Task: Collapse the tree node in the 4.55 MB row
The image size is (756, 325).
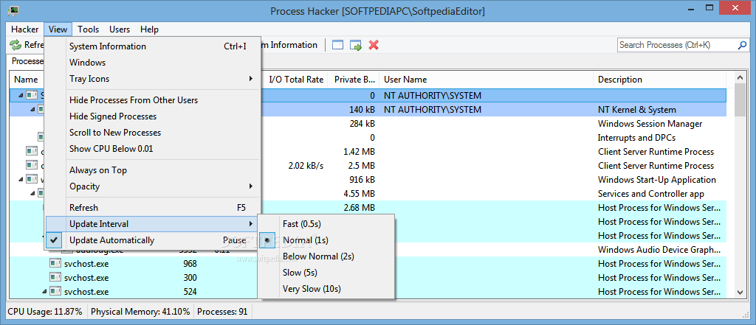Action: click(33, 193)
